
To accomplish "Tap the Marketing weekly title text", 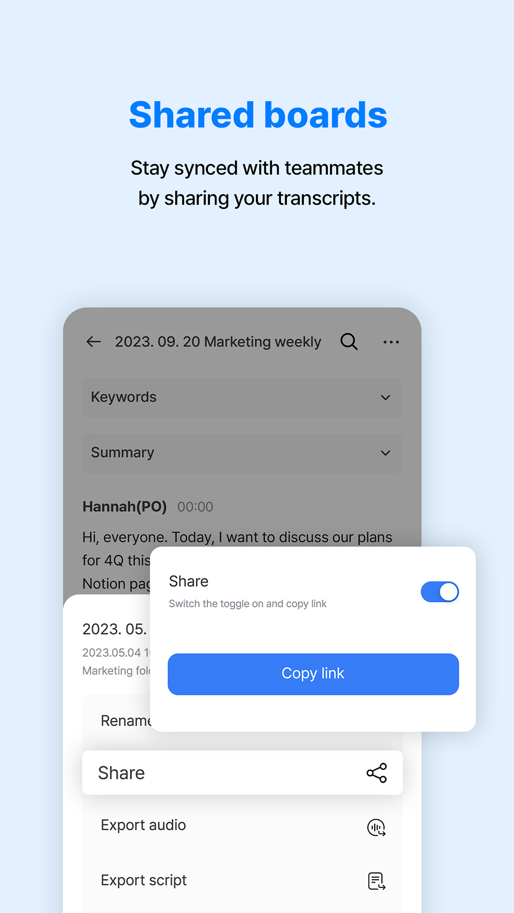I will click(x=218, y=342).
